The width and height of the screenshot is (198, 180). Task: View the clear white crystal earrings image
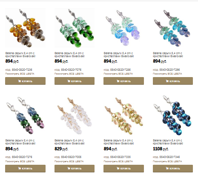[x=75, y=116]
